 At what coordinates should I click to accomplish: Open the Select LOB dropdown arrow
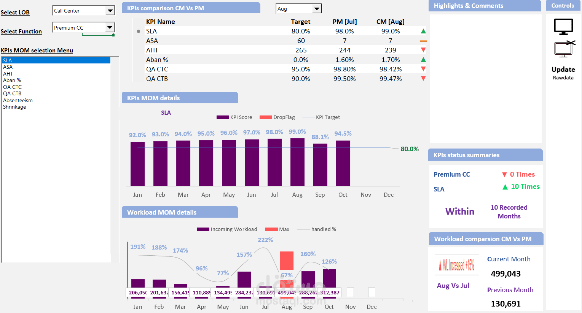pos(110,11)
